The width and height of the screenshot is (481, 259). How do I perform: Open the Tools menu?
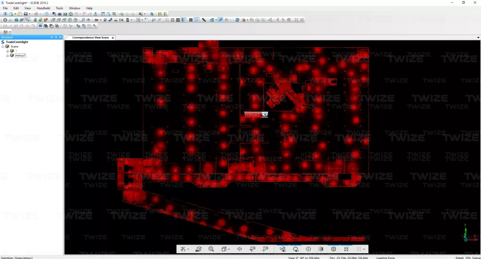(59, 8)
